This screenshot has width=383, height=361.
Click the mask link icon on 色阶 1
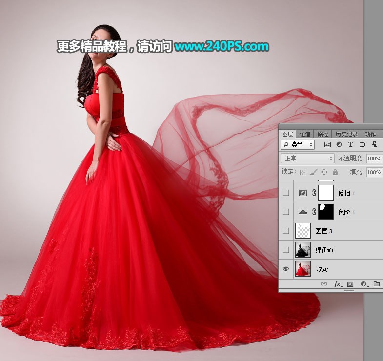click(314, 212)
